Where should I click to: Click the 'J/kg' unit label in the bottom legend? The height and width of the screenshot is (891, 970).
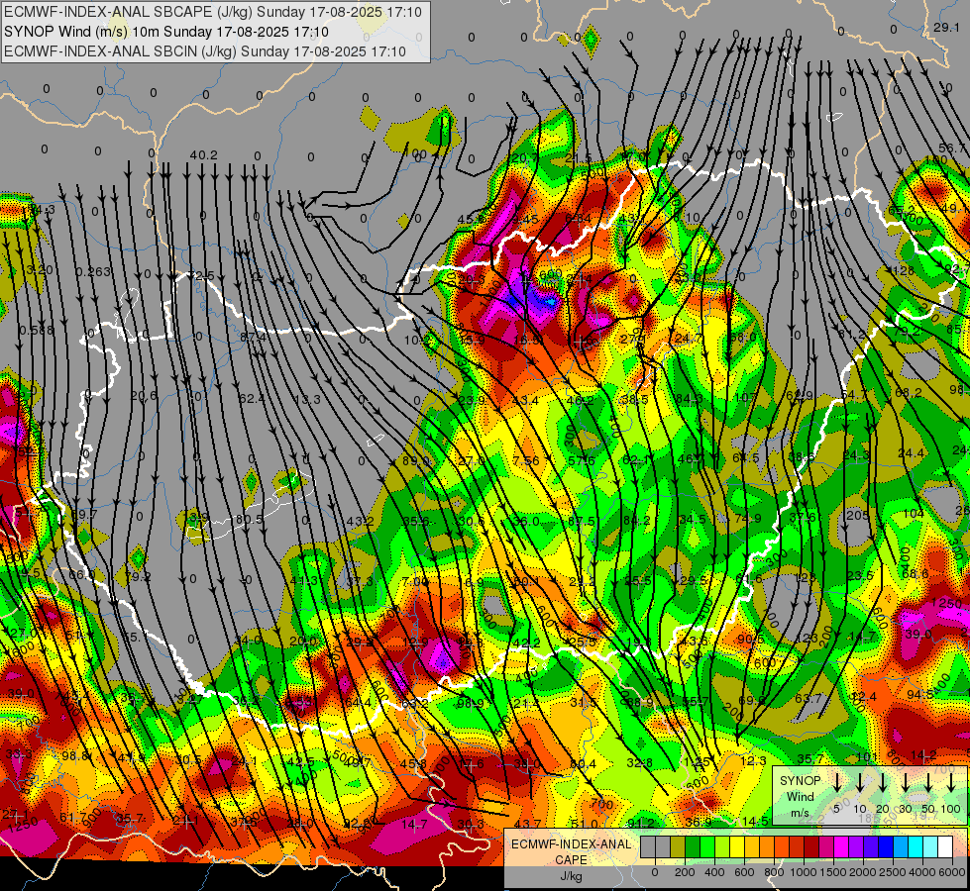click(x=571, y=876)
